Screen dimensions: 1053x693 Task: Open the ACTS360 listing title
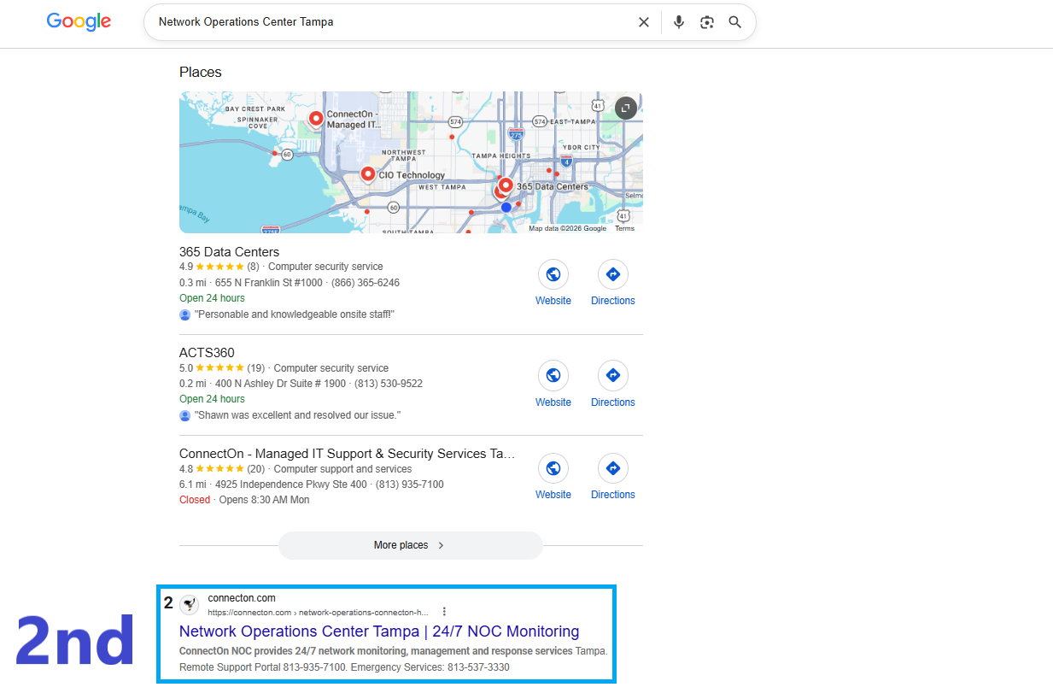tap(207, 353)
